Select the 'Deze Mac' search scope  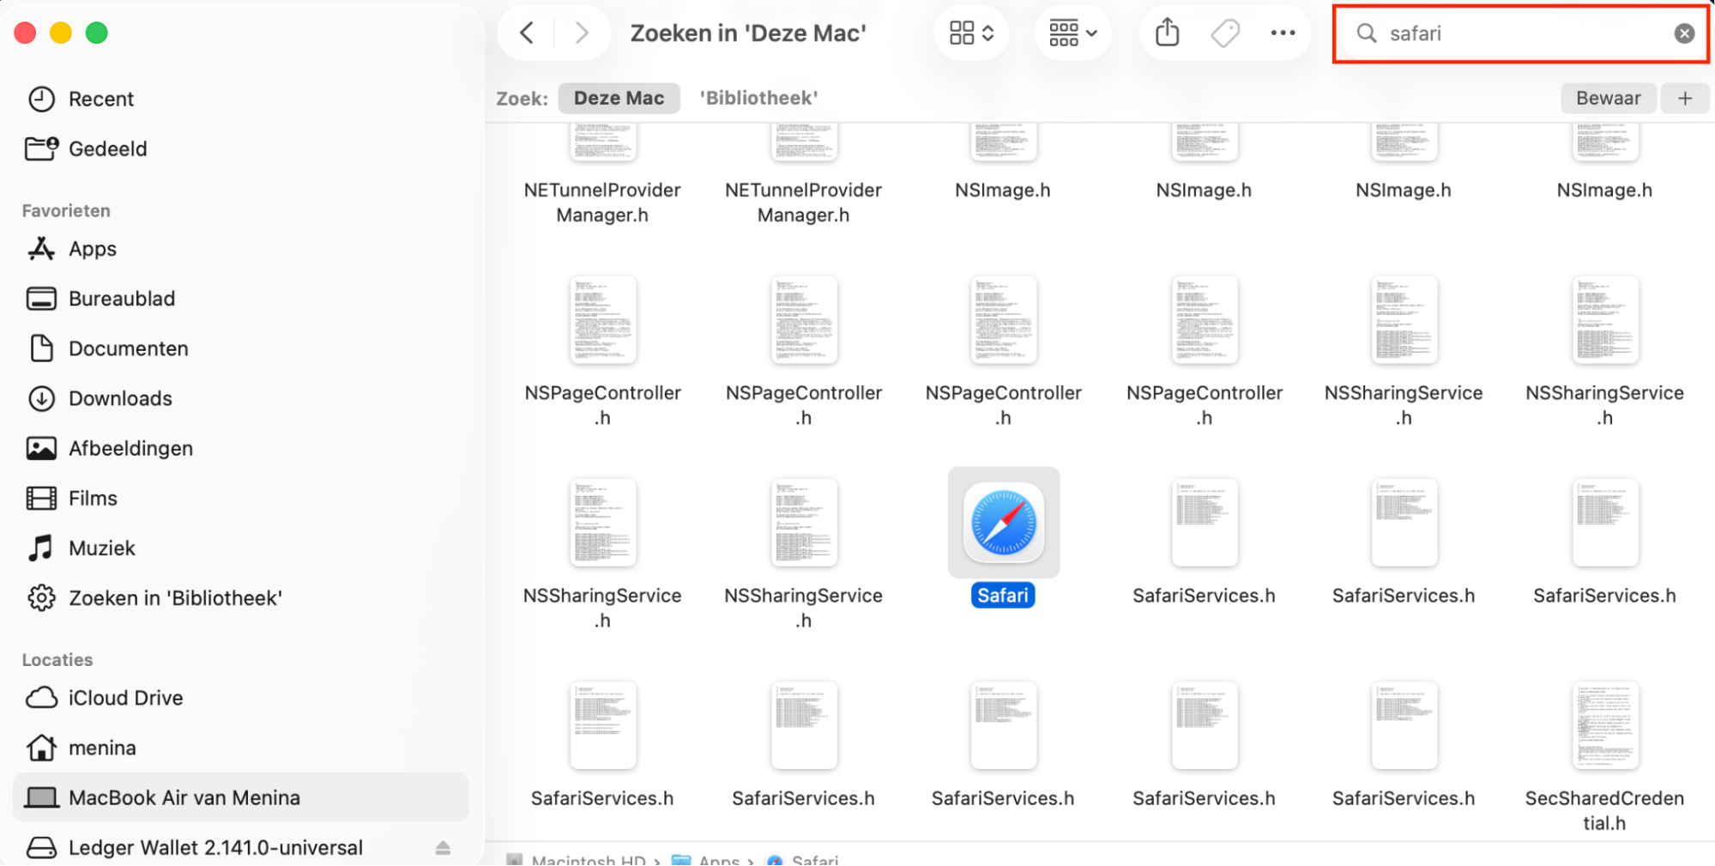click(619, 98)
